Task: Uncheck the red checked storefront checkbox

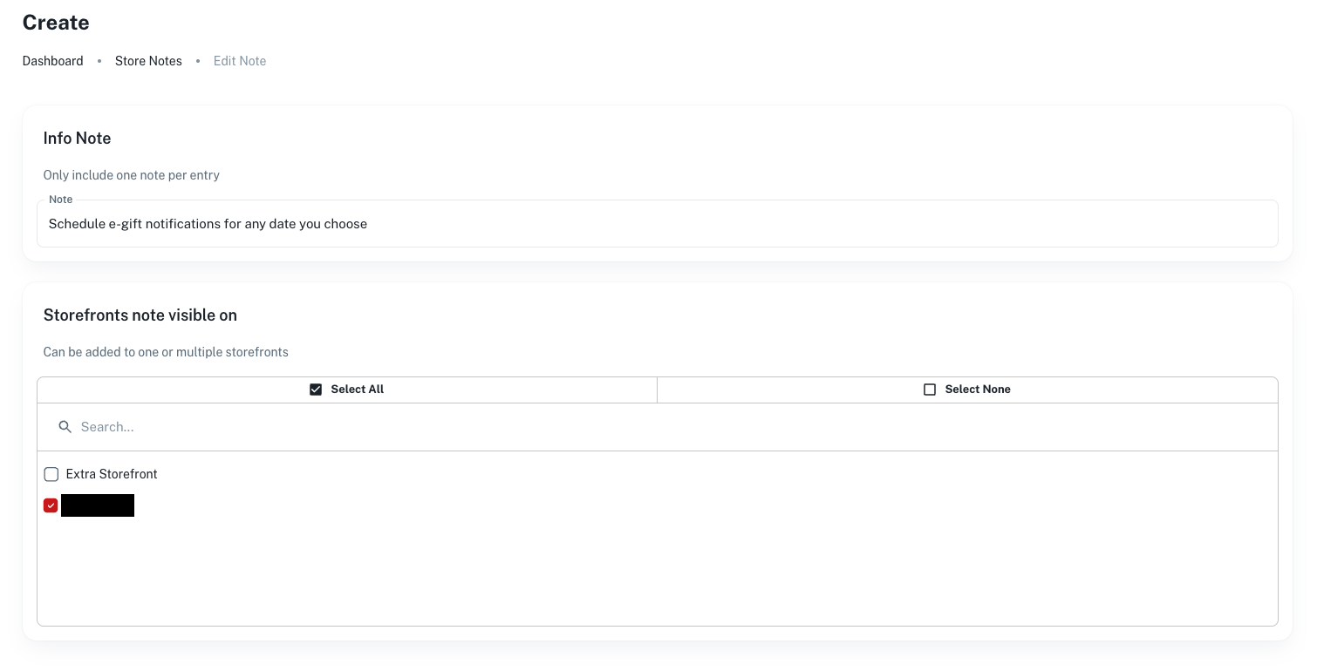Action: coord(51,505)
